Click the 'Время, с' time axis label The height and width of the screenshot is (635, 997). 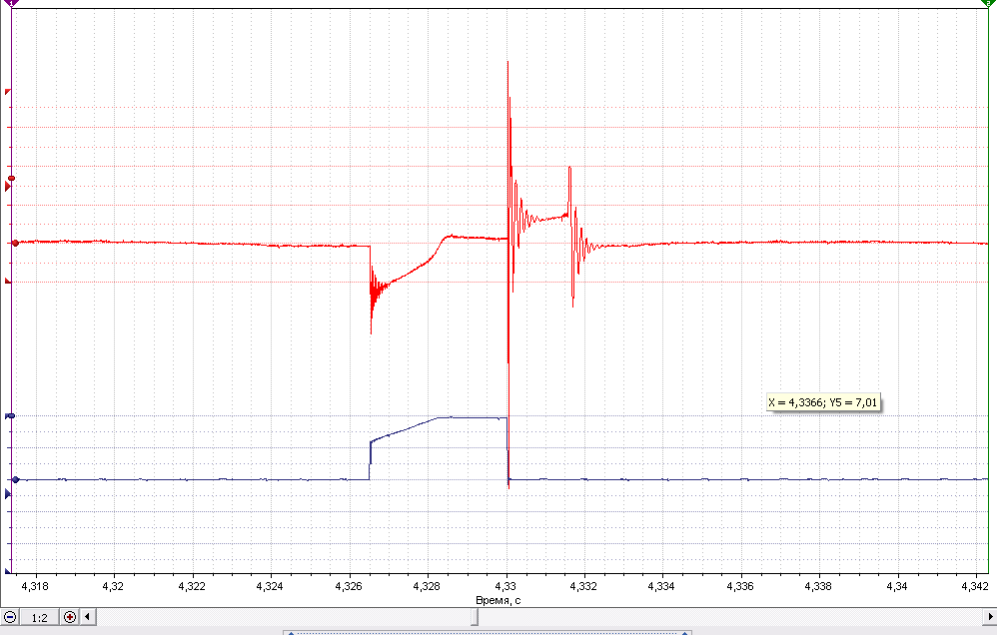pyautogui.click(x=498, y=600)
